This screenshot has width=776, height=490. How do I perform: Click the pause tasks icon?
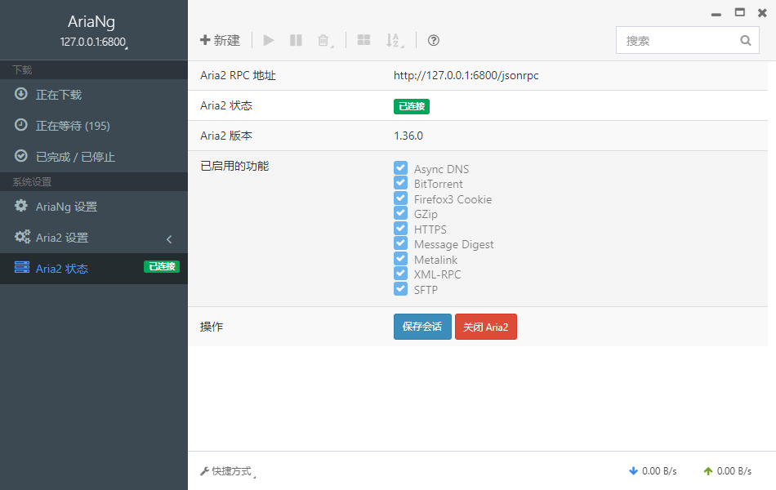(x=296, y=40)
